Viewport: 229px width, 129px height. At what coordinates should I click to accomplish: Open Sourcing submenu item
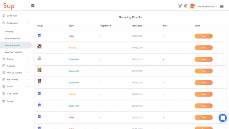pos(9,32)
